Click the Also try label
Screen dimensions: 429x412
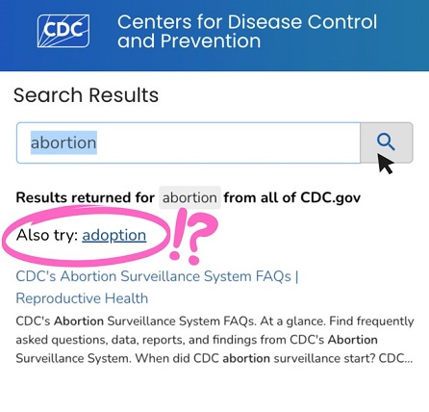(x=47, y=235)
